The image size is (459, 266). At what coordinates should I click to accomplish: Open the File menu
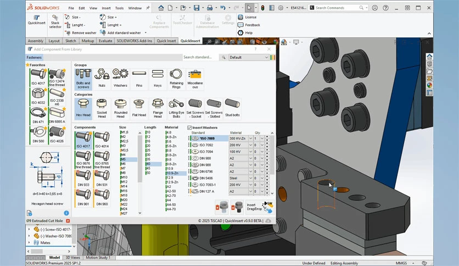(71, 8)
